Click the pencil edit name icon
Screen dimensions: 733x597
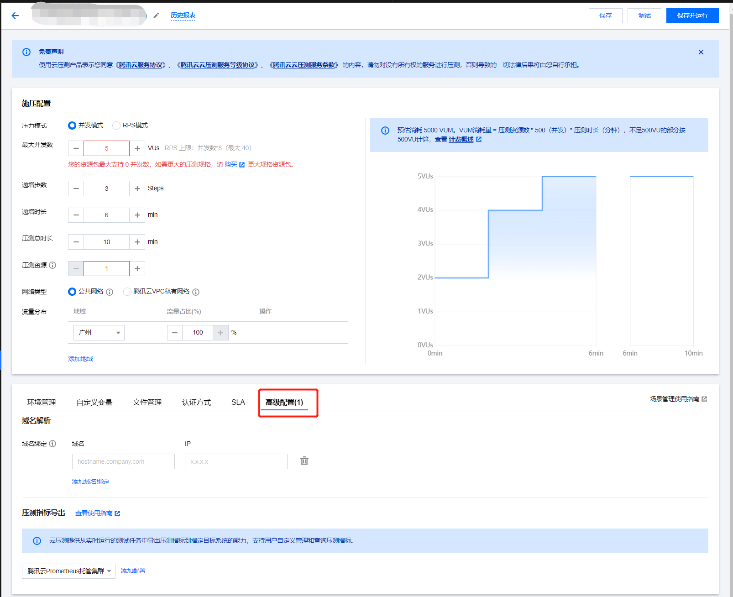click(x=156, y=16)
